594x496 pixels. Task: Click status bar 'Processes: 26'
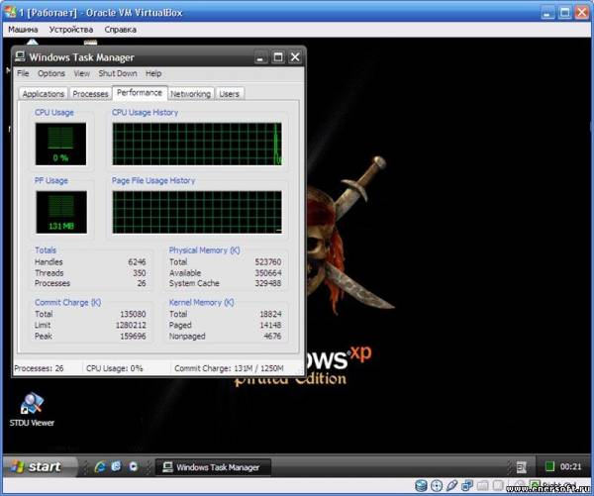pos(39,368)
